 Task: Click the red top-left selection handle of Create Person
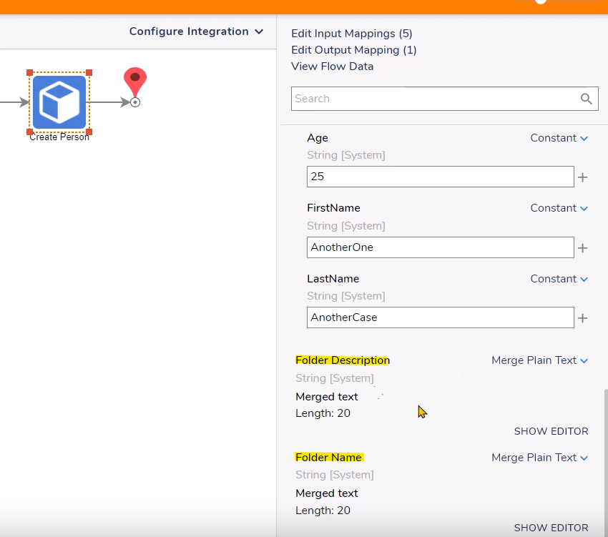(x=29, y=72)
